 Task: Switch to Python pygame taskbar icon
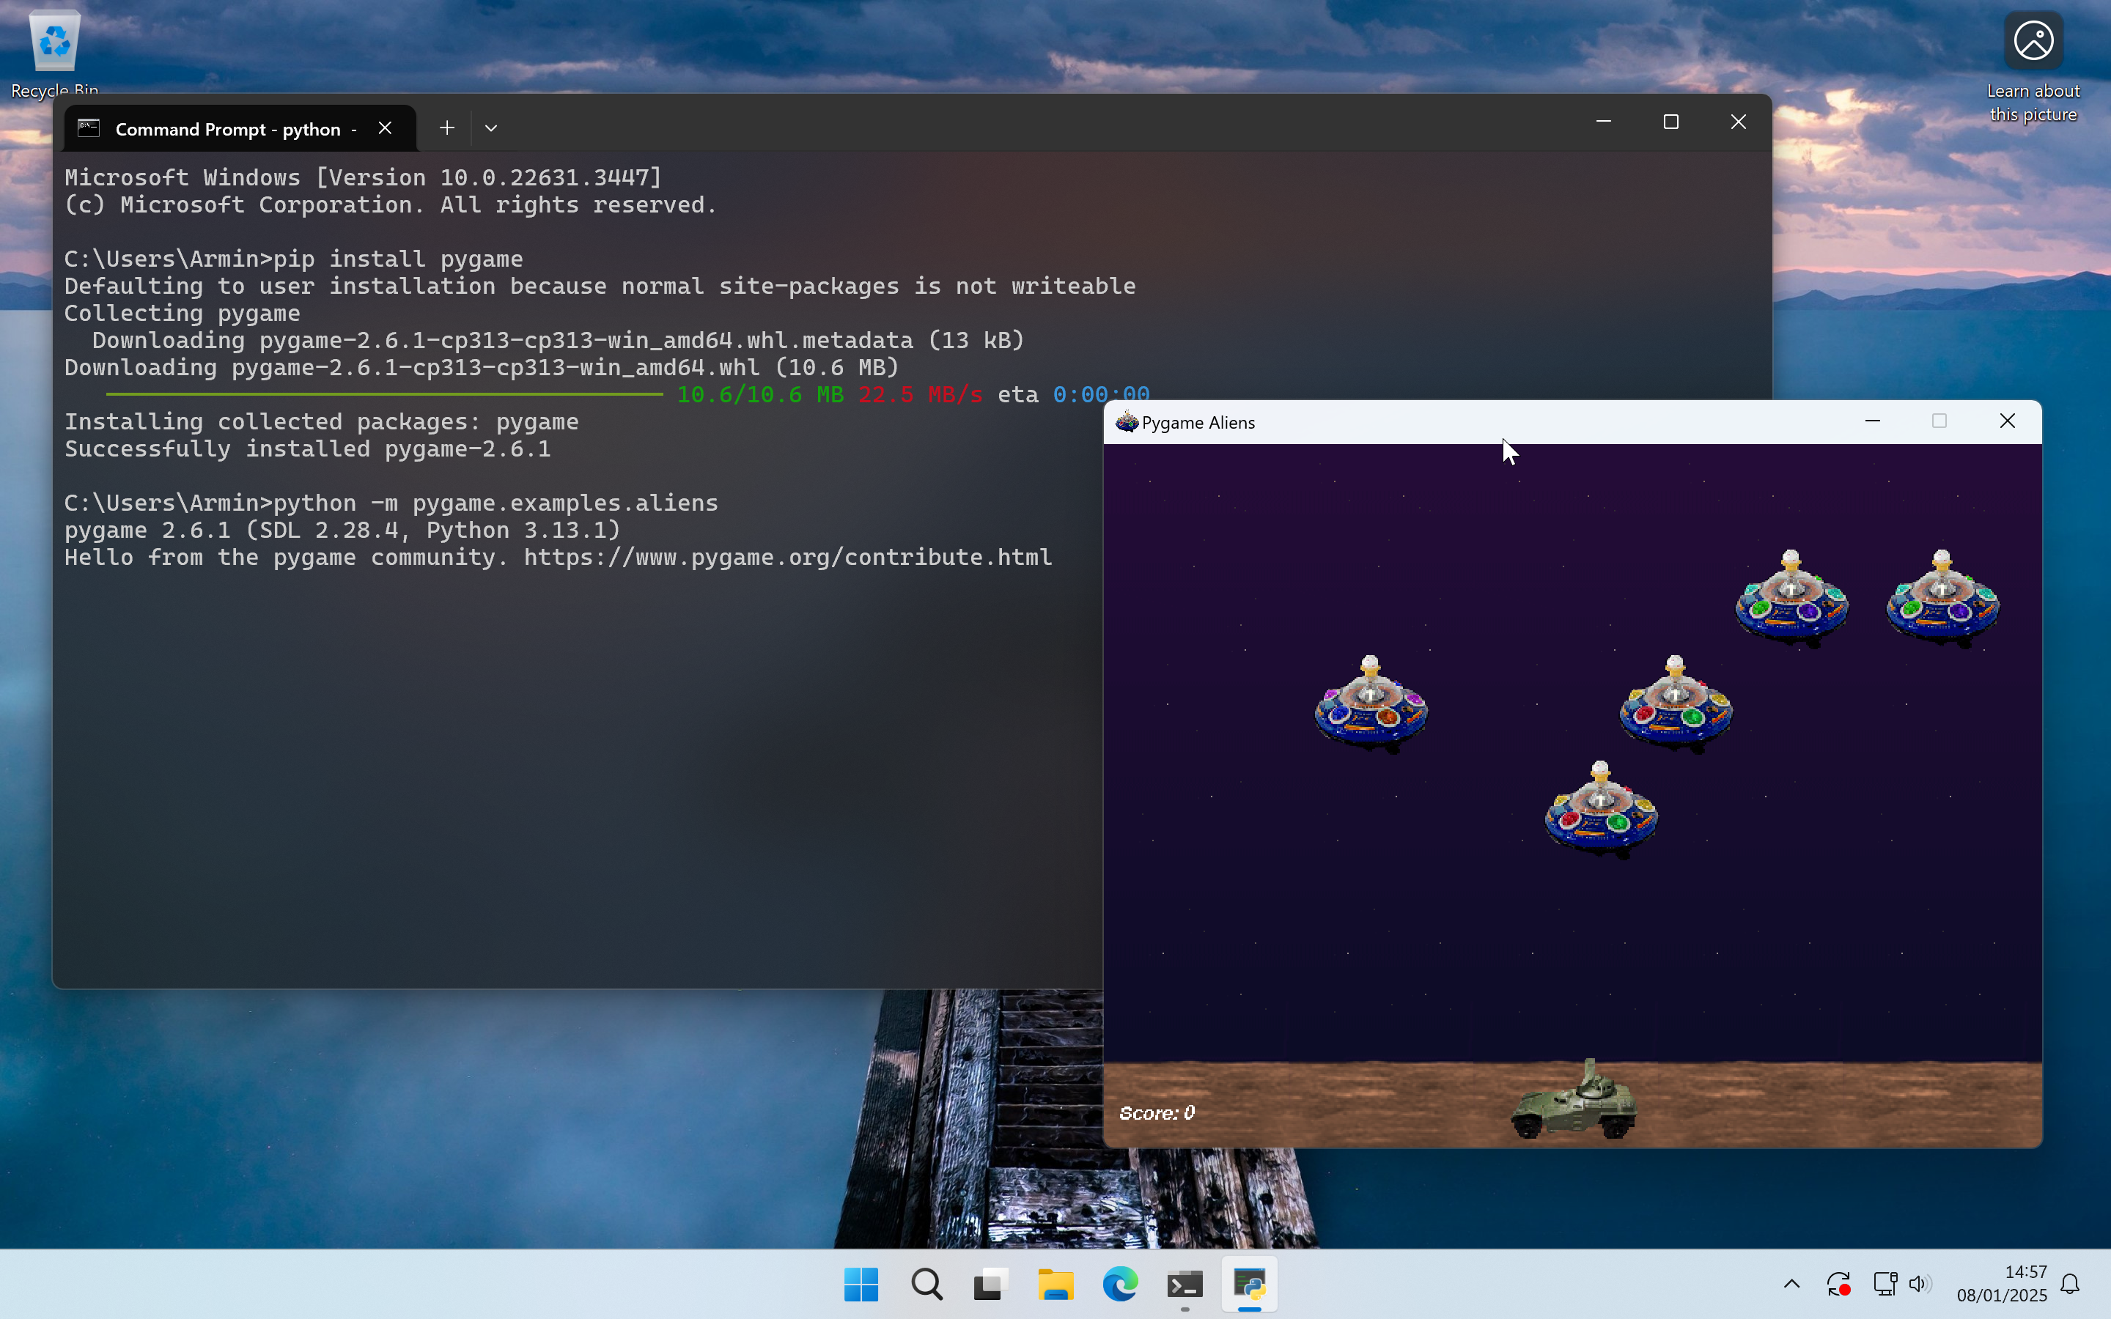1249,1284
